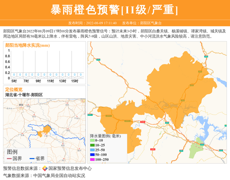Viewport: 230px width, 180px height.
Task: Click the orange region on the overview map
Action: click(47, 129)
